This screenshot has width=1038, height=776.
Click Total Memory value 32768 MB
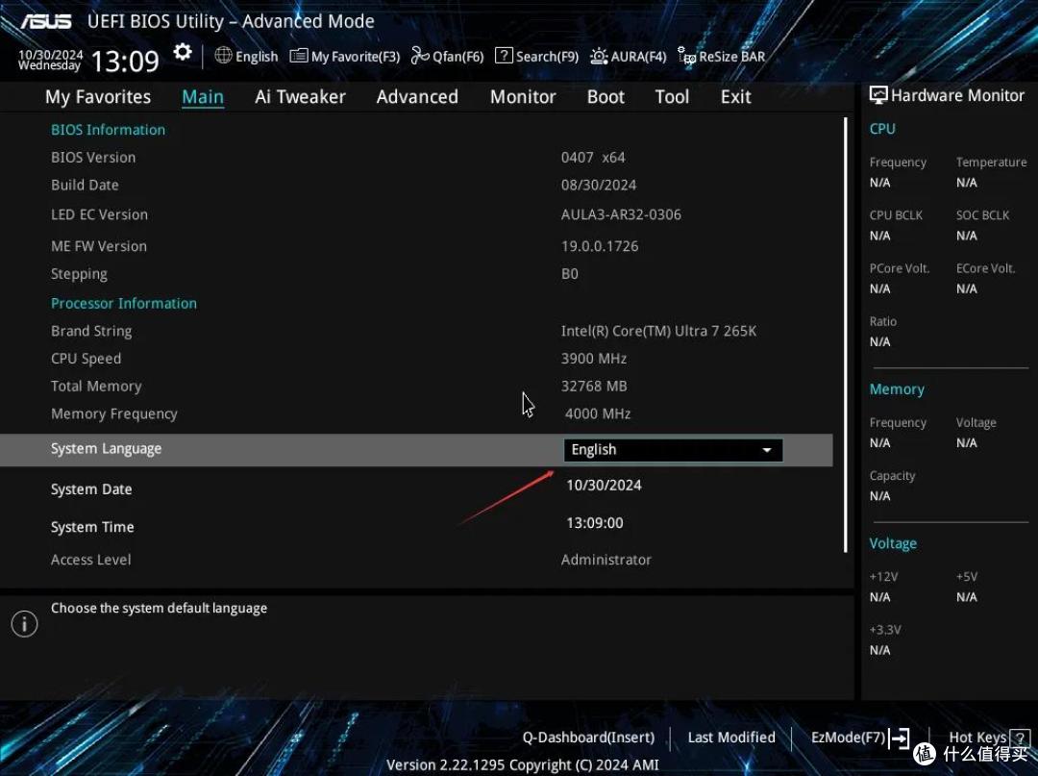[x=594, y=386]
